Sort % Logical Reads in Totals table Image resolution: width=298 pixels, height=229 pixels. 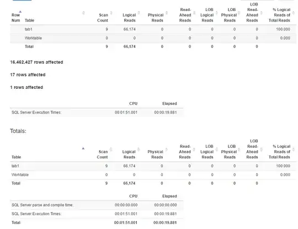click(294, 150)
